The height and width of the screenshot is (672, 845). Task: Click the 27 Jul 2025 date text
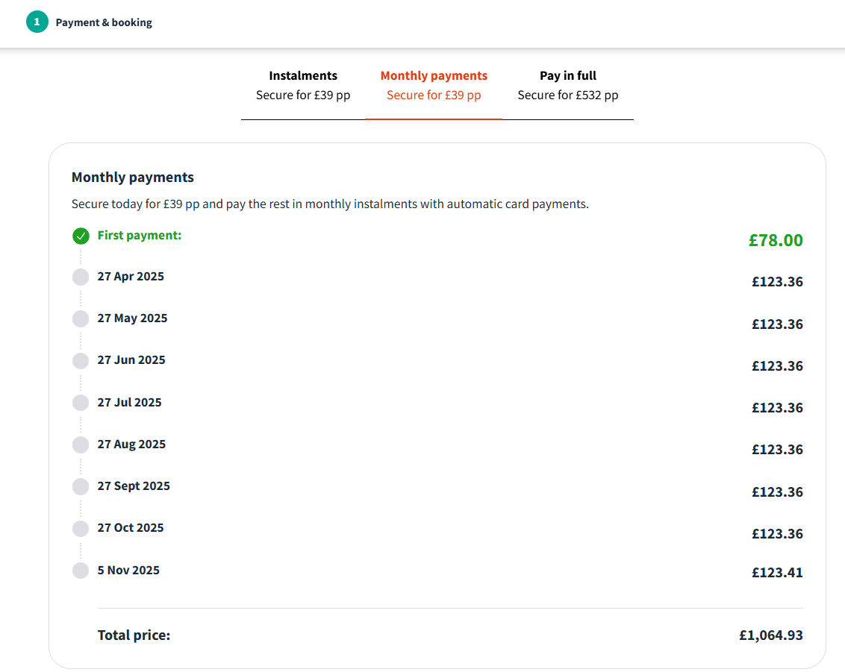[x=129, y=402]
